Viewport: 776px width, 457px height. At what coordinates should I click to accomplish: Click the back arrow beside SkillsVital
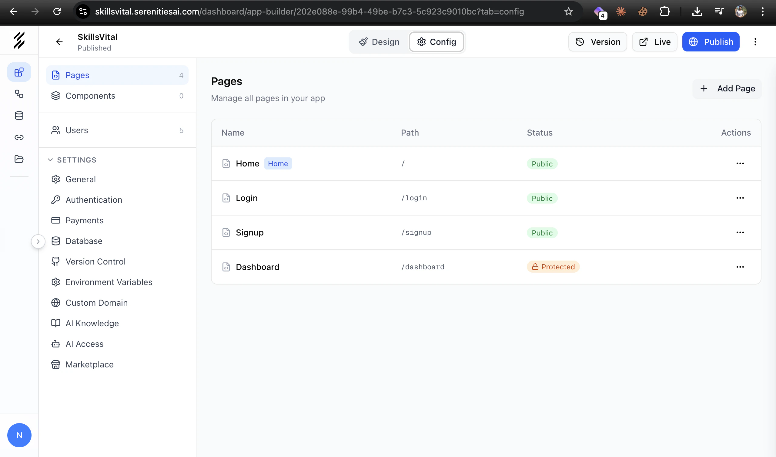coord(59,42)
